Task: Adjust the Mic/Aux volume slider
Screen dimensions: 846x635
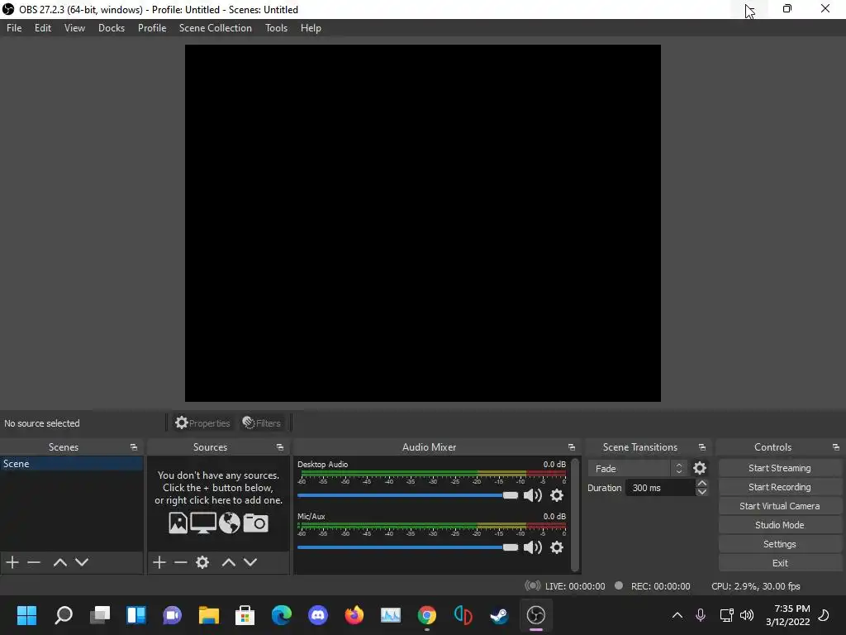Action: pos(407,547)
